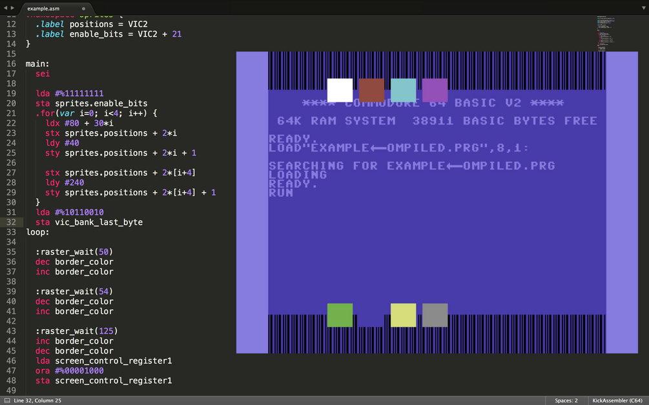Click the '.for' directive on line 21
Image resolution: width=649 pixels, height=405 pixels.
(45, 114)
